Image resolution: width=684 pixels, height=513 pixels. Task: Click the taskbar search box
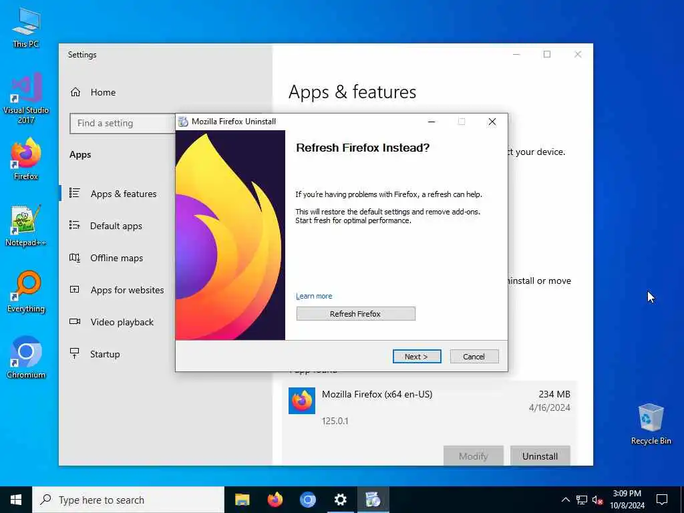(x=128, y=500)
